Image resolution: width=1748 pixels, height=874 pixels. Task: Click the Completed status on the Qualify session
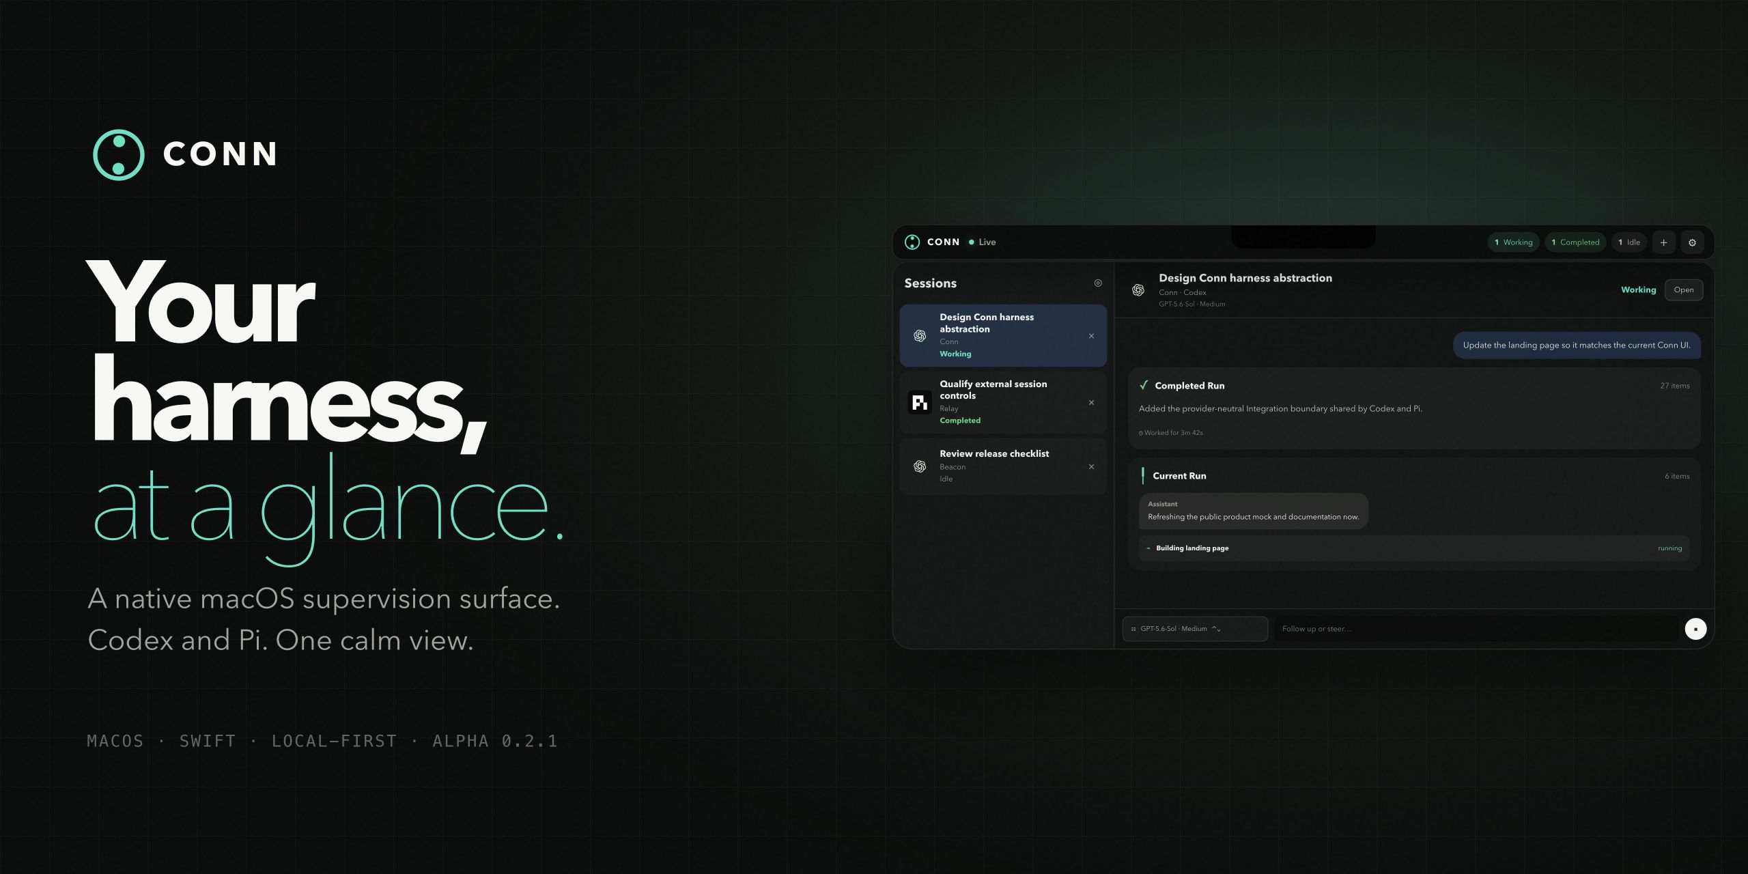click(960, 421)
